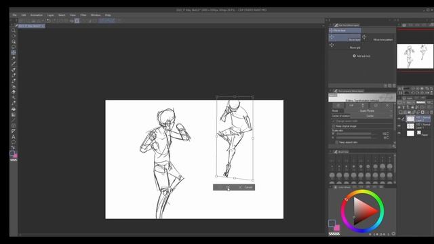Select the Auto select wand tool

pos(14,58)
